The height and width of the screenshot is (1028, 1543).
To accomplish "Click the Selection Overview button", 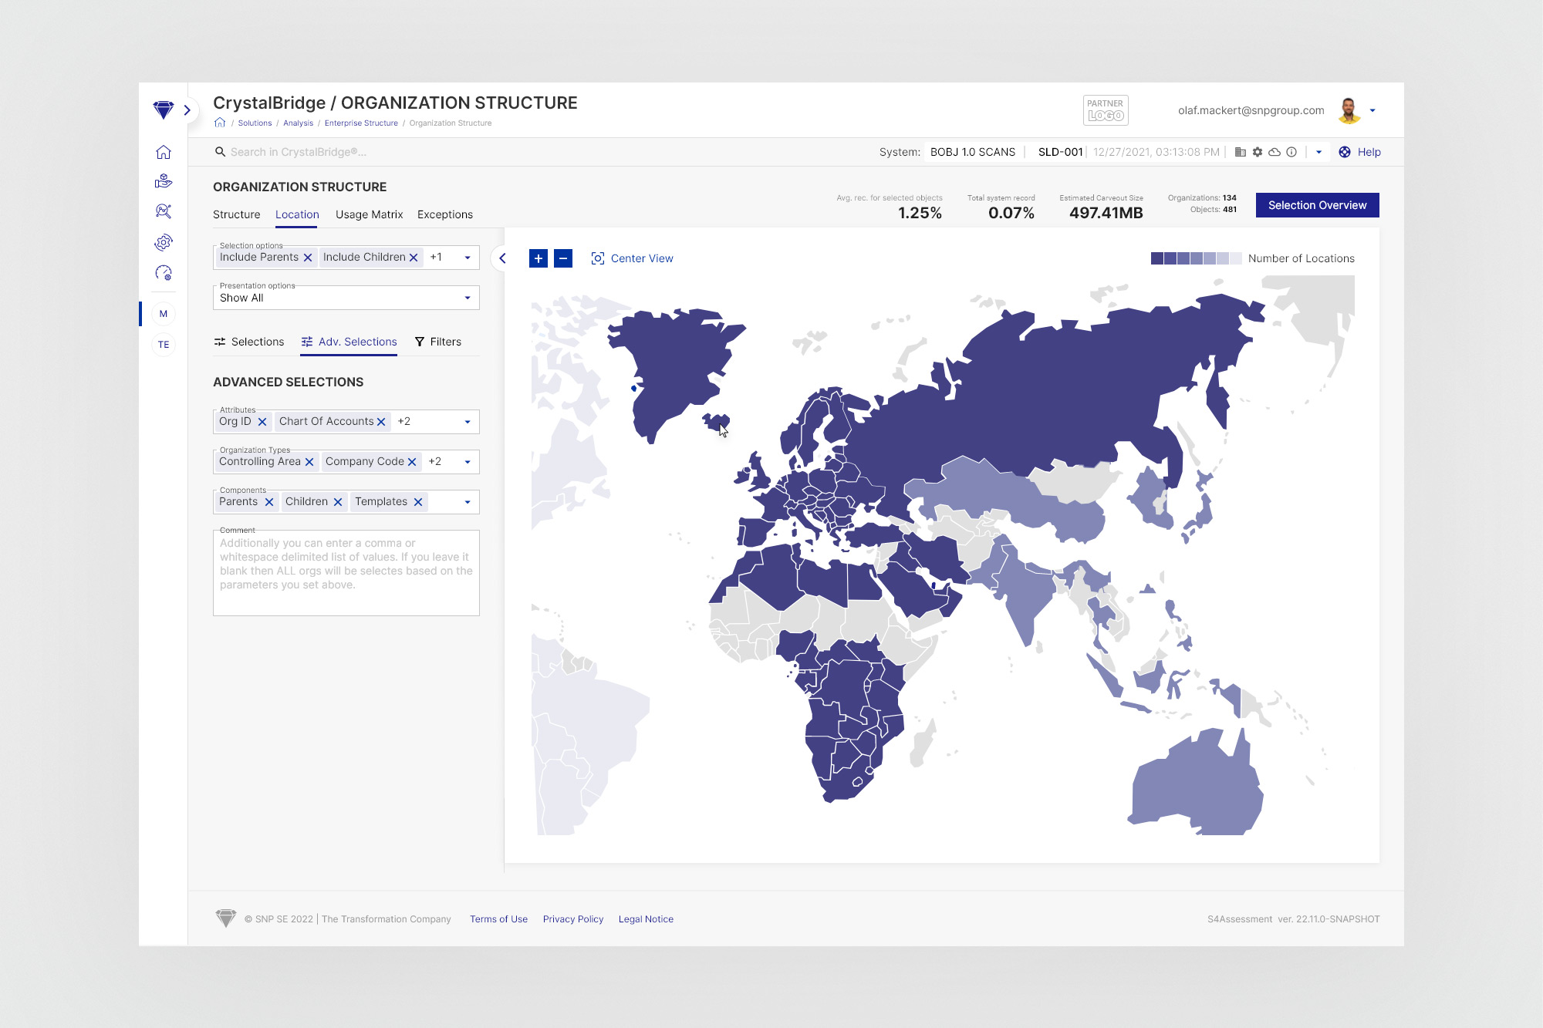I will pos(1317,205).
